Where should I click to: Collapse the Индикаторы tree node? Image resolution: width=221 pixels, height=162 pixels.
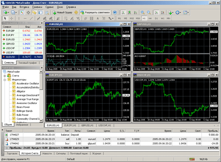click(x=5, y=79)
